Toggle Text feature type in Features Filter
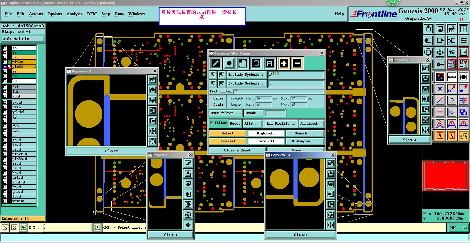Screen dimensions: 470x243 point(270,63)
